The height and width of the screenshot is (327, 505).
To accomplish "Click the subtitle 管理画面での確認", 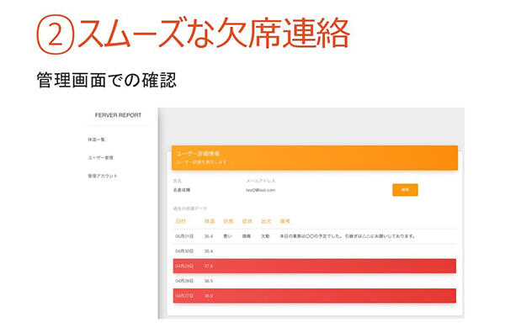I will coord(106,80).
